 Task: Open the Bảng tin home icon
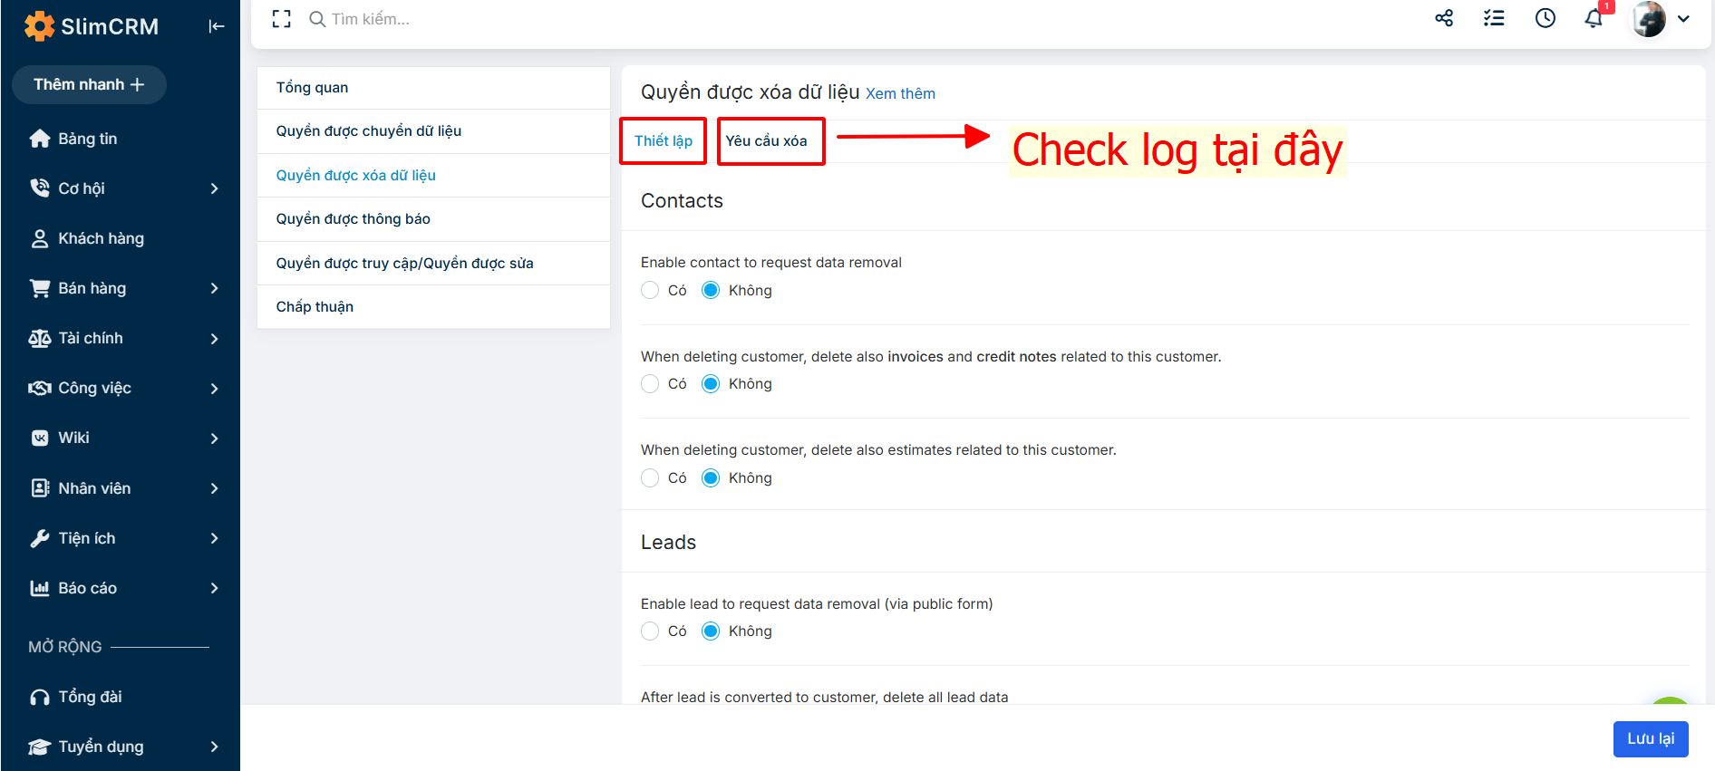pos(40,139)
